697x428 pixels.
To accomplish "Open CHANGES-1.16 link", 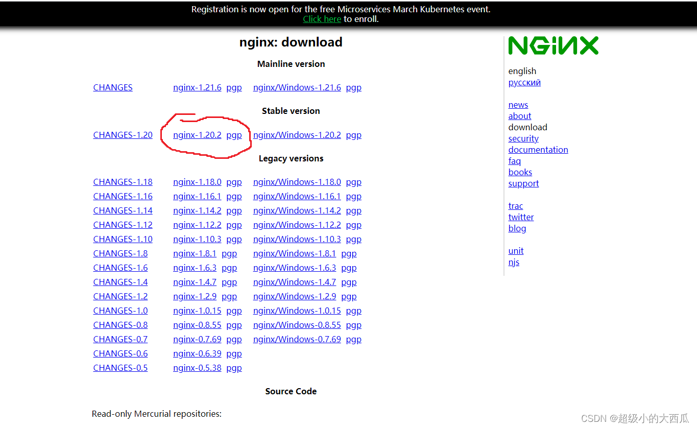I will tap(123, 196).
